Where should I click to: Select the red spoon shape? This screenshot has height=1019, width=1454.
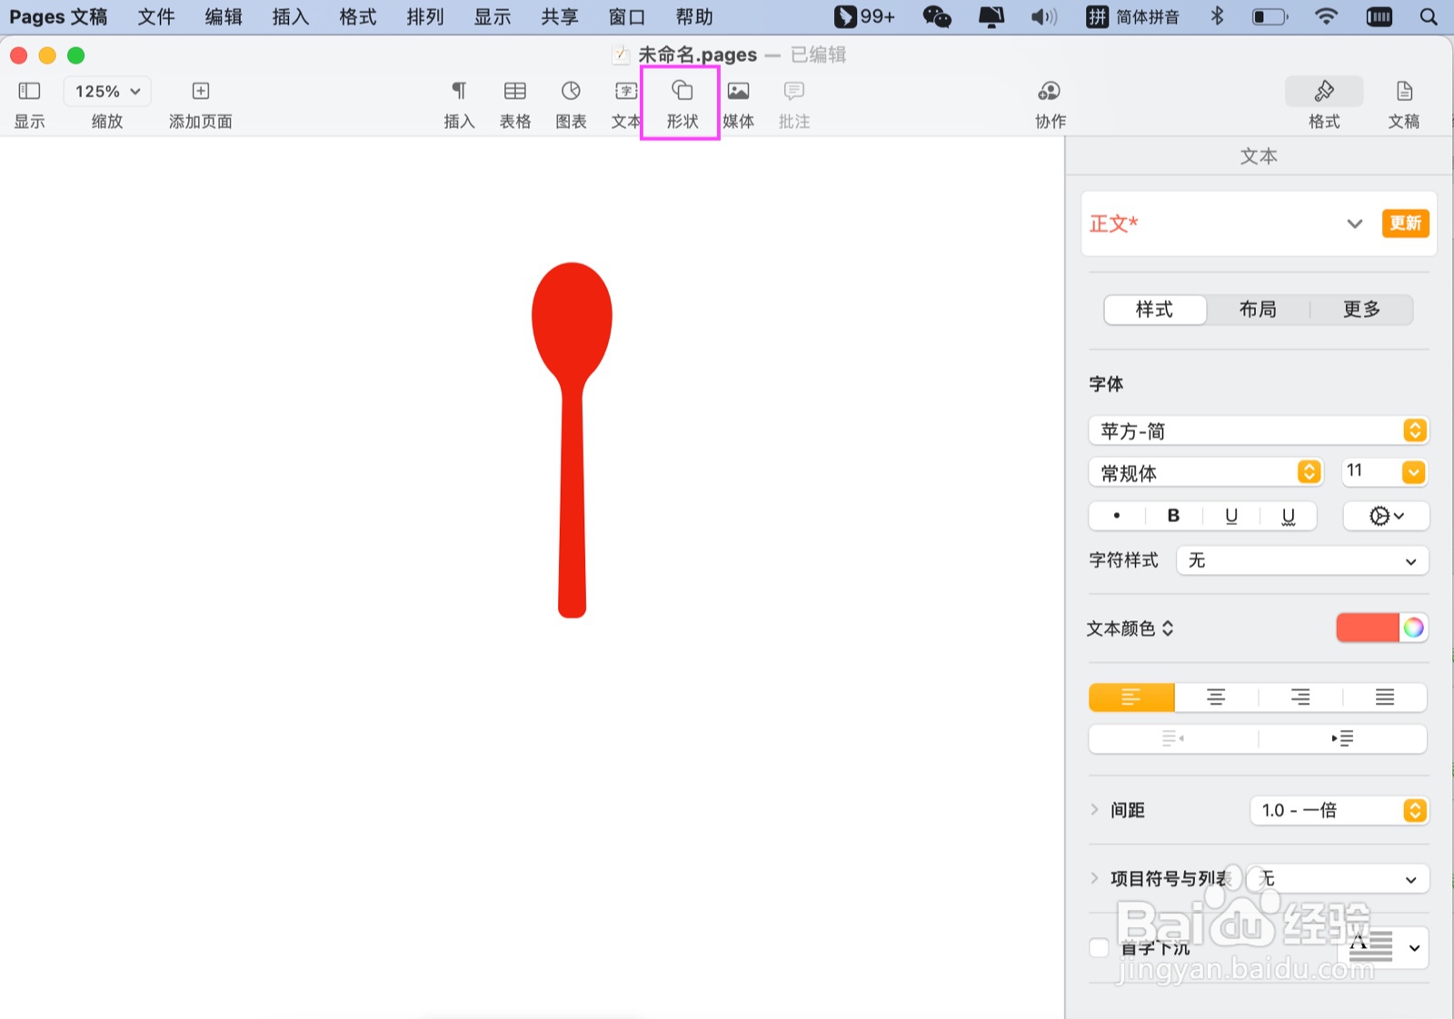click(x=572, y=440)
